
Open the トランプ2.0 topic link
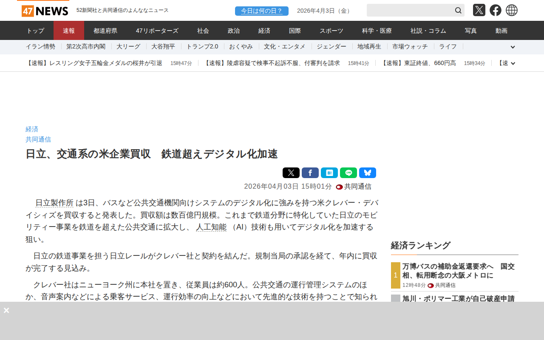(x=202, y=47)
